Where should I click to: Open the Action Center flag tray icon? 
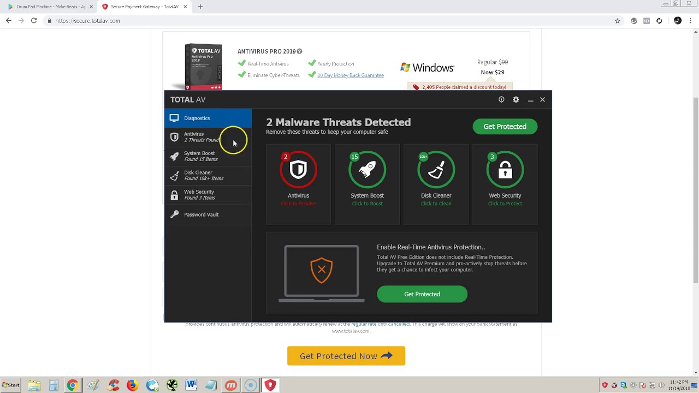coord(643,385)
